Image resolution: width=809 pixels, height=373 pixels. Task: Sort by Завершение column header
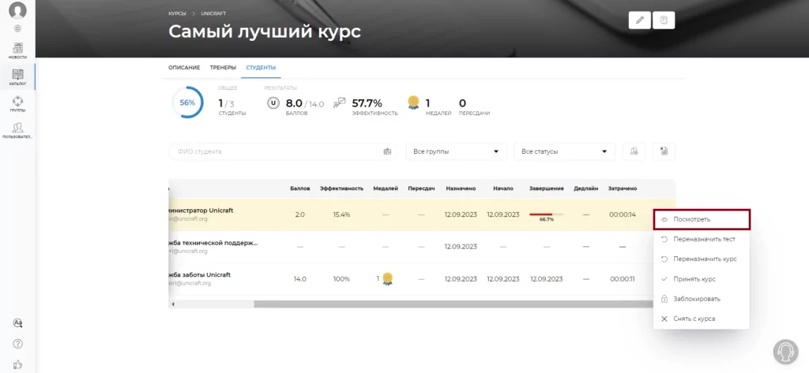(x=547, y=188)
